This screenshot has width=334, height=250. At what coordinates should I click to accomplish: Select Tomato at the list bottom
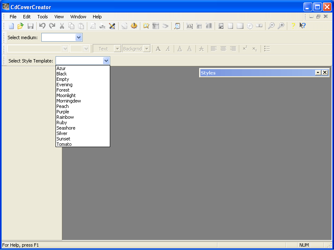pos(83,144)
